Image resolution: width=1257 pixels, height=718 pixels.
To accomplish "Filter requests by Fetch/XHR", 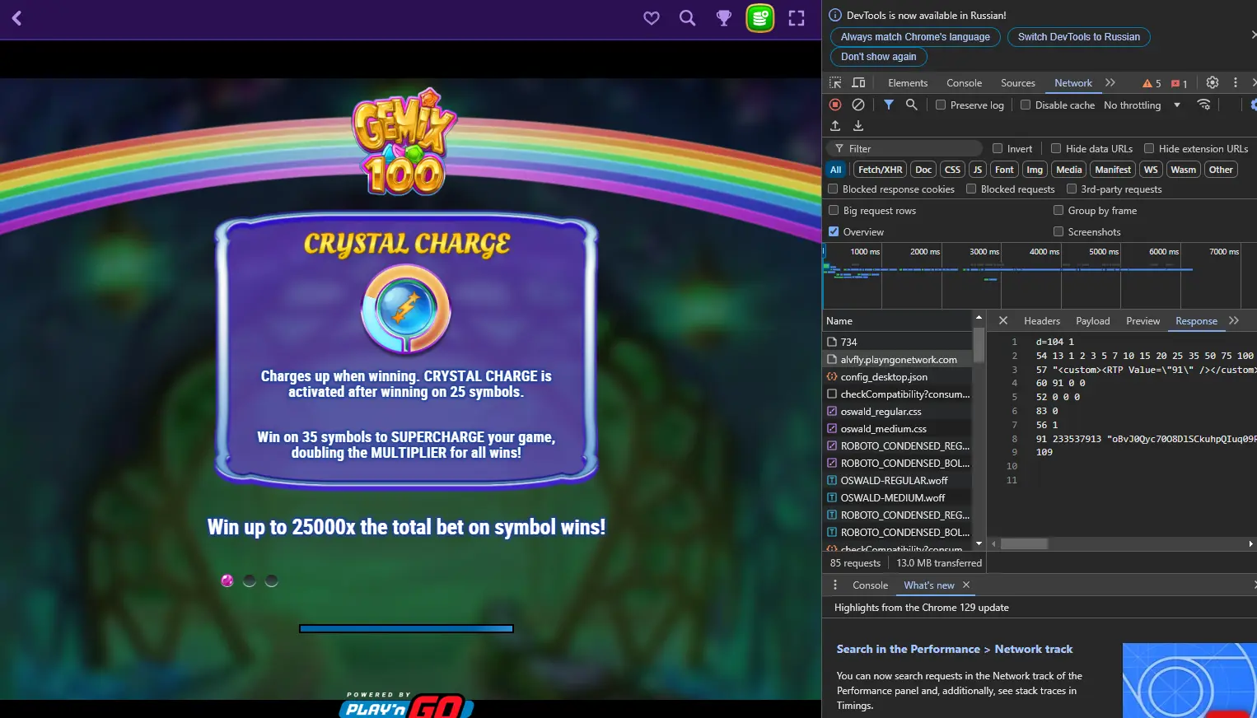I will (880, 170).
